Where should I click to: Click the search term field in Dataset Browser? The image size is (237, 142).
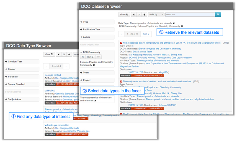[190, 14]
